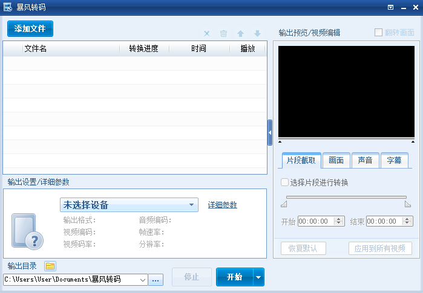The image size is (423, 293).
Task: Click the unknown device phone icon
Action: 27,231
